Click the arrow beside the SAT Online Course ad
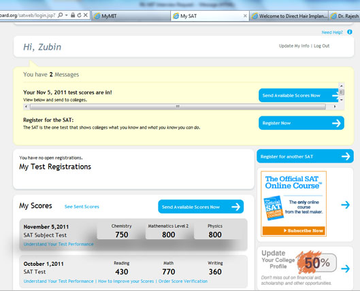The image size is (360, 291). click(345, 205)
